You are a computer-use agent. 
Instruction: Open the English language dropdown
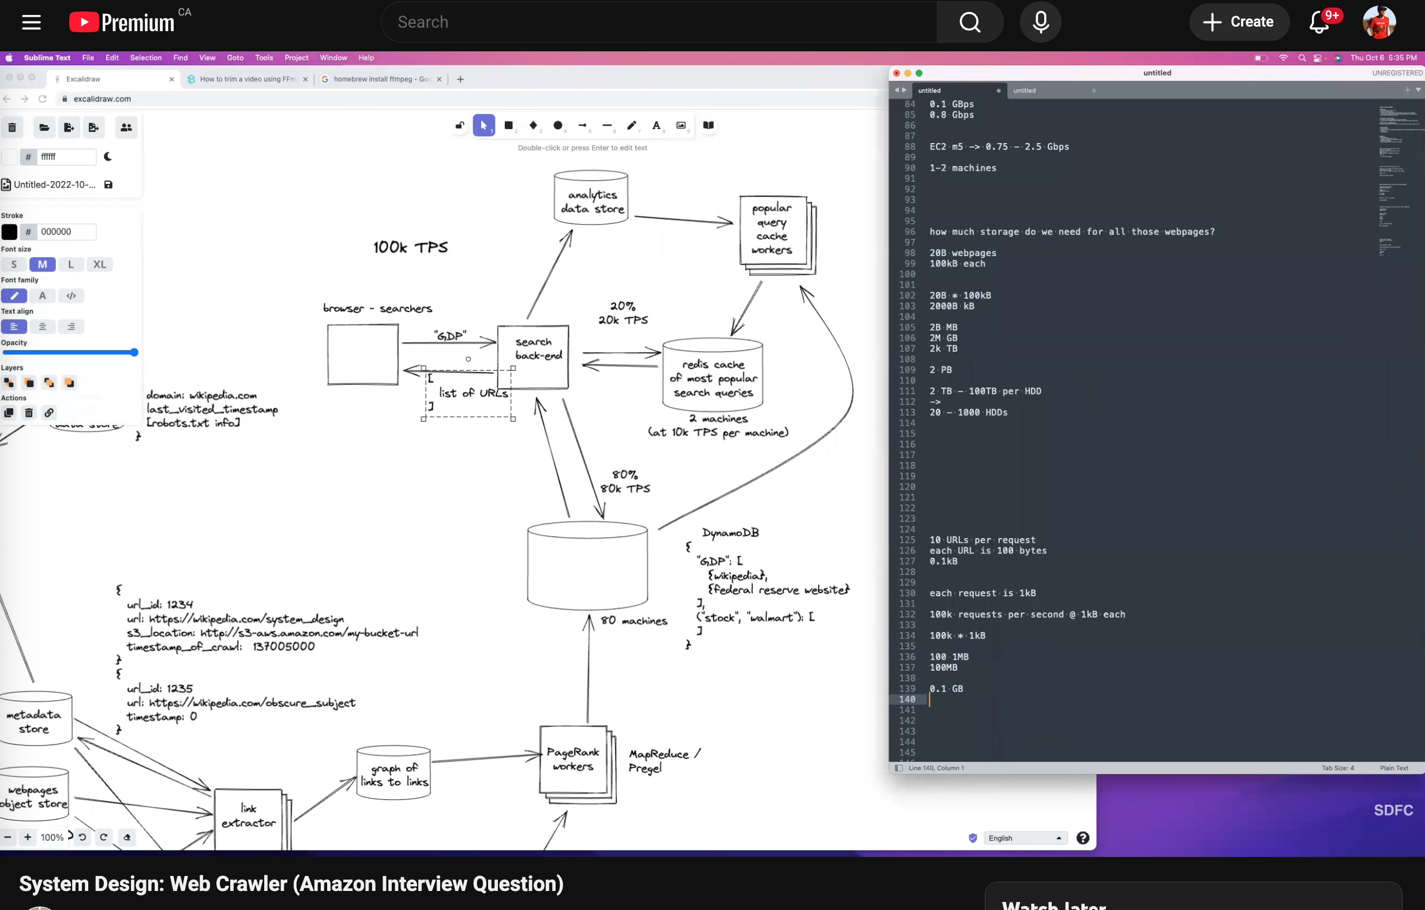tap(1026, 838)
